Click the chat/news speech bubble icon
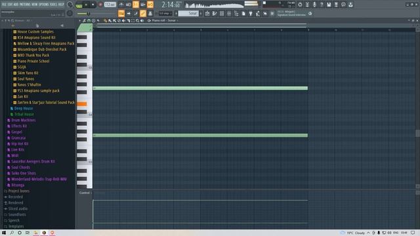420x236 pixels. pos(343,5)
